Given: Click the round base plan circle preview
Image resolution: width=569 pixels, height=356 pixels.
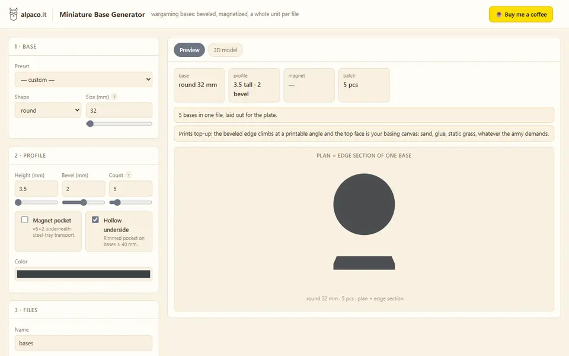Looking at the screenshot, I should [364, 204].
